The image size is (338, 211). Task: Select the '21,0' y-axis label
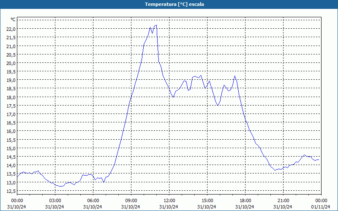(x=11, y=46)
